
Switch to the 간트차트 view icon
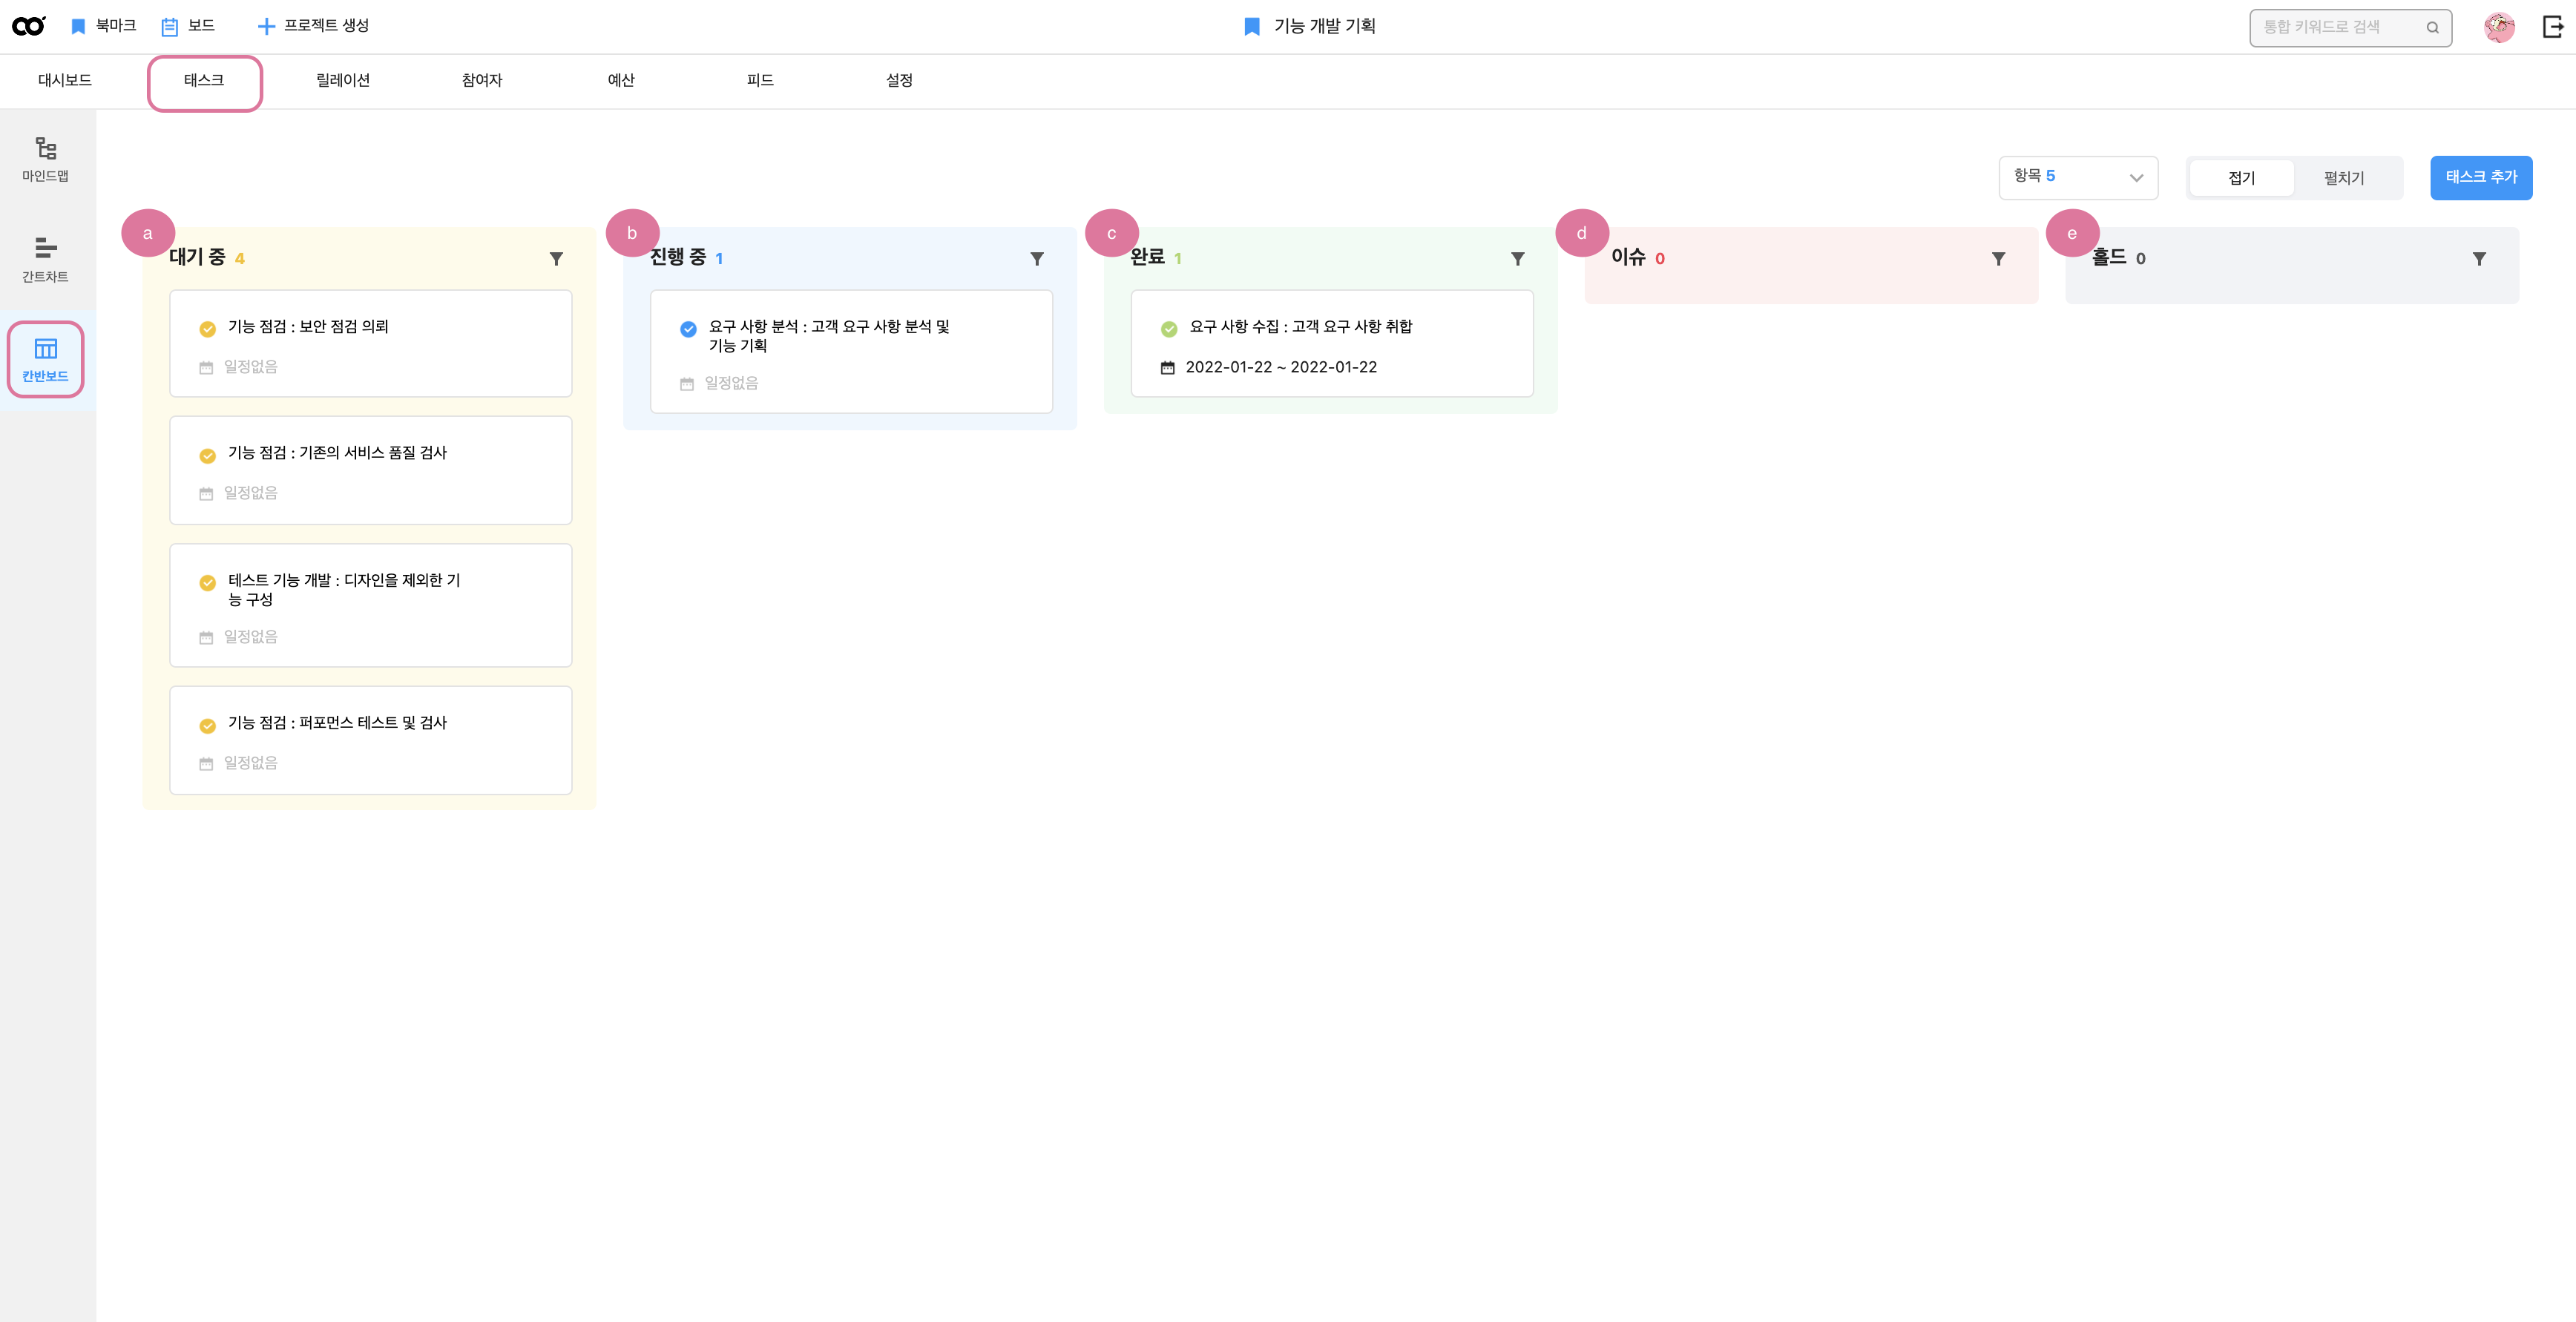coord(46,248)
